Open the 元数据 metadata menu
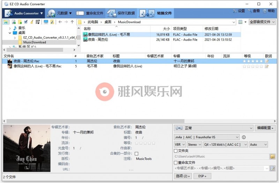 [60, 13]
